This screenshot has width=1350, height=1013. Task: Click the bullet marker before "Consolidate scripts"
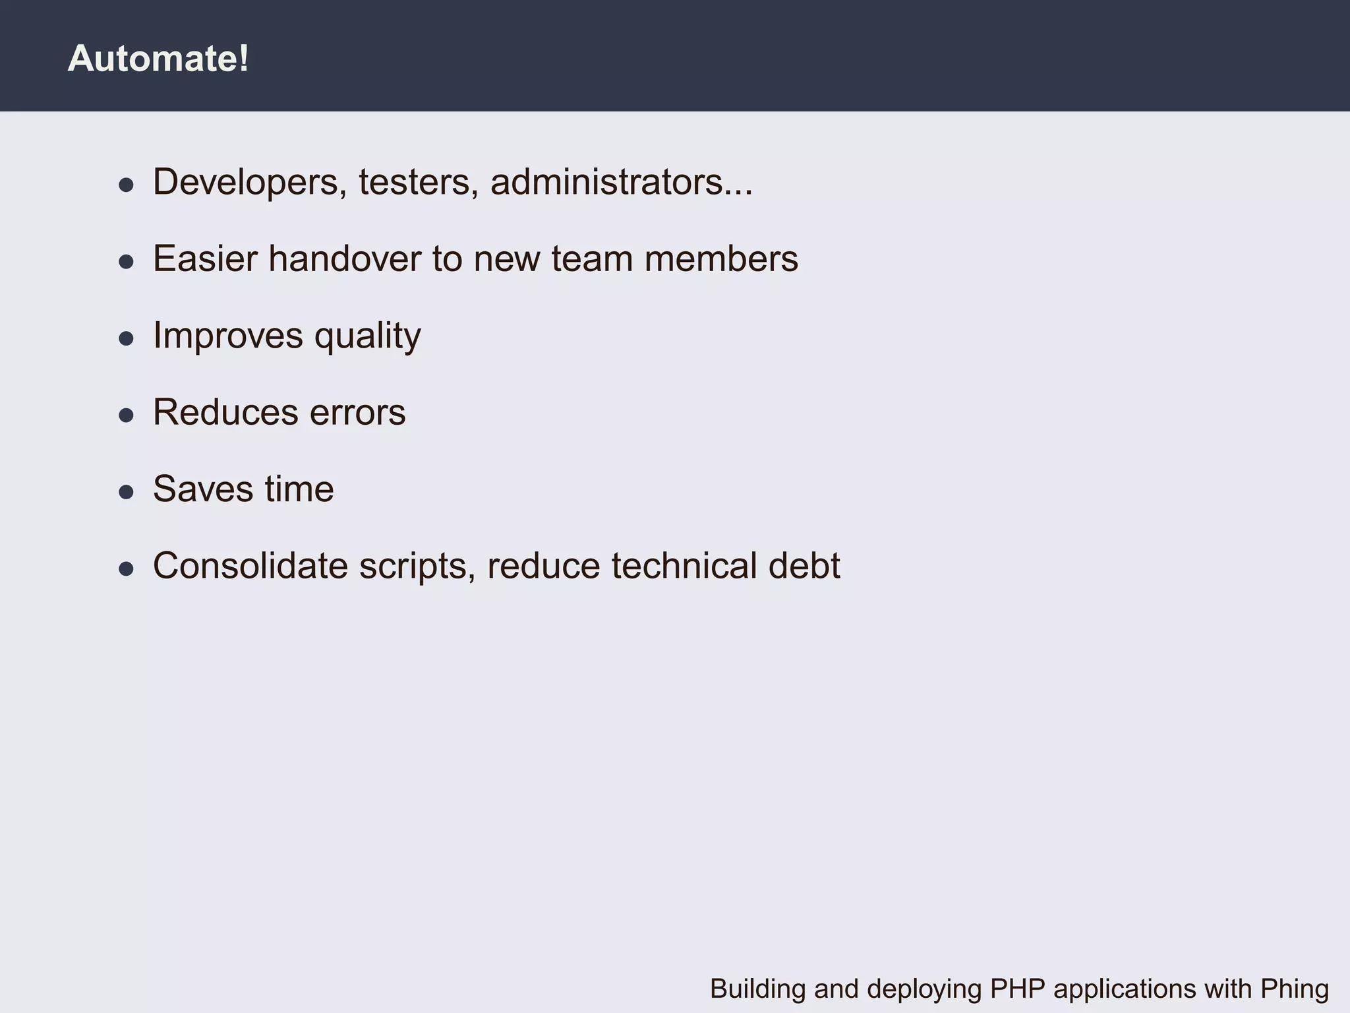click(126, 568)
